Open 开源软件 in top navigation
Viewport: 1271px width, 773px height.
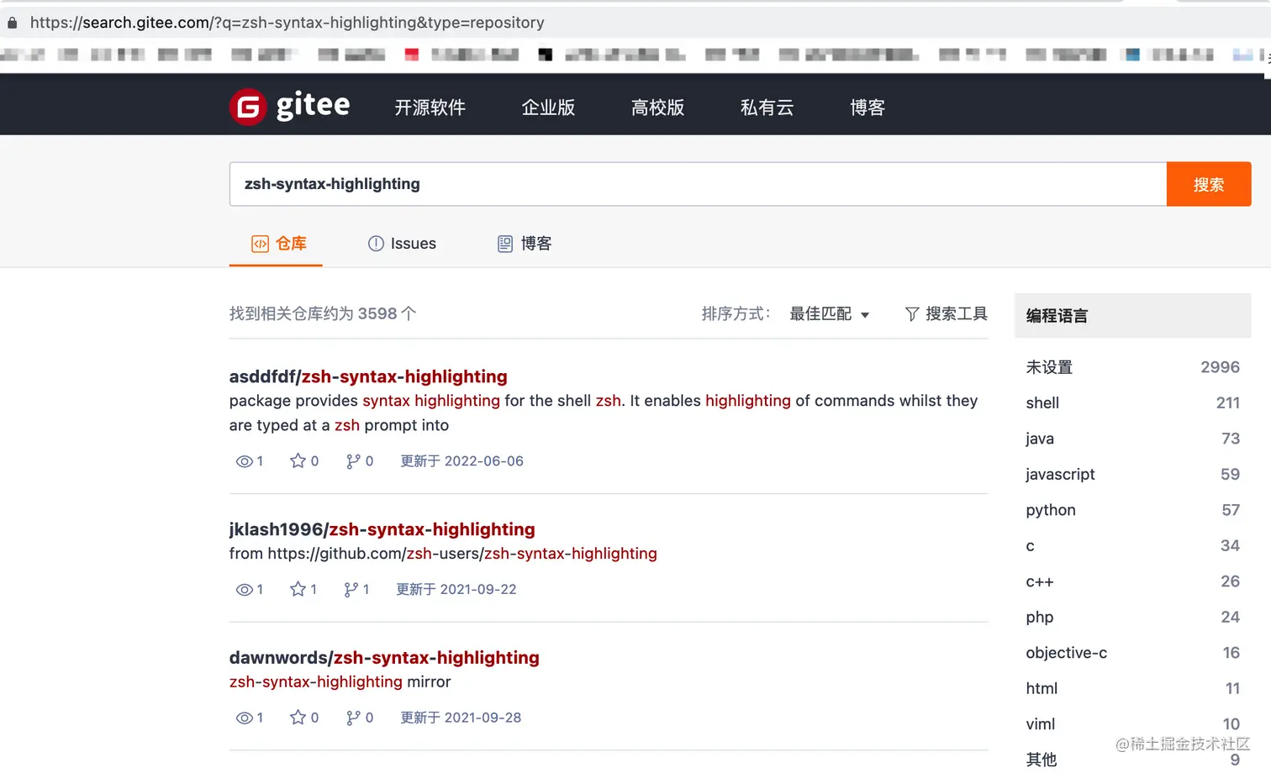(430, 108)
